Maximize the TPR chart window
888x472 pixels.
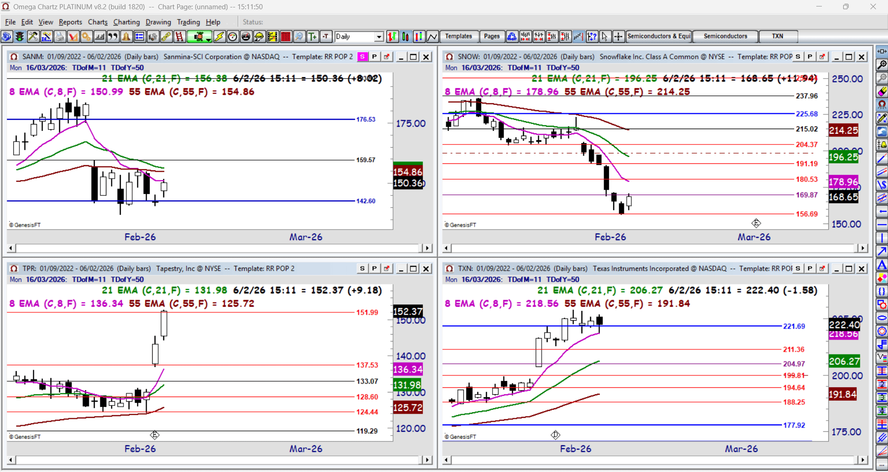pyautogui.click(x=413, y=268)
